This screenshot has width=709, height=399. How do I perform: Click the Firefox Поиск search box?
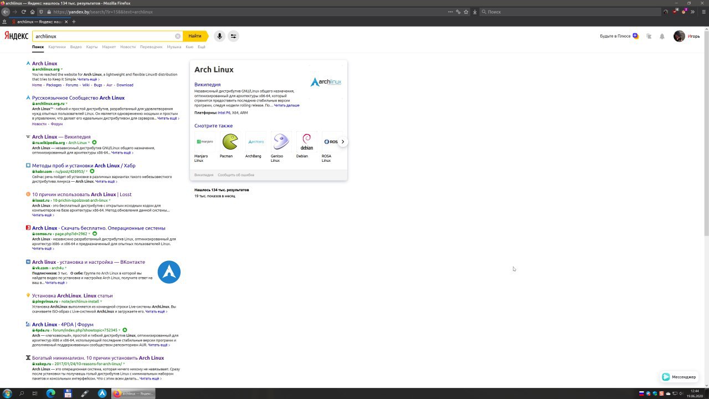point(569,12)
